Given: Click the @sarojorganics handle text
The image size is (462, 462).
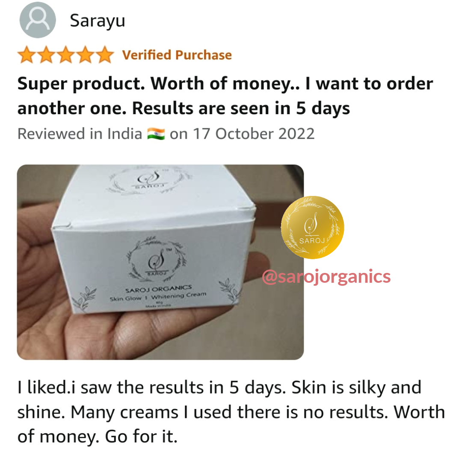Looking at the screenshot, I should [326, 277].
